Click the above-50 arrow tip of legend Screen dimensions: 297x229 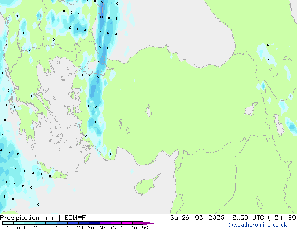(148, 223)
